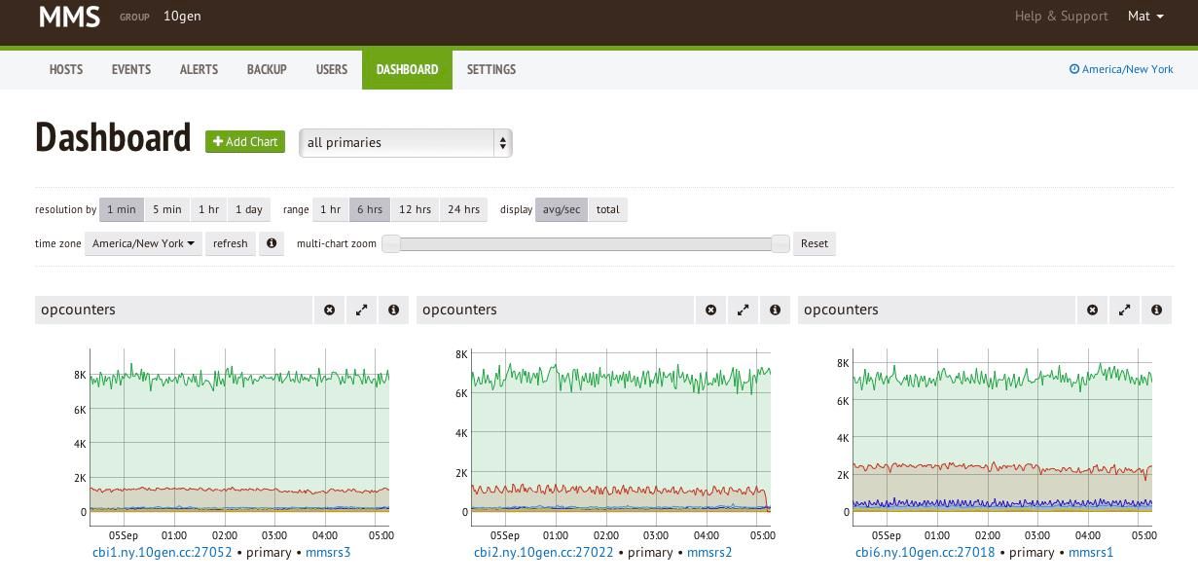Image resolution: width=1198 pixels, height=584 pixels.
Task: Expand the first opcounters chart to fullscreen
Action: tap(361, 310)
